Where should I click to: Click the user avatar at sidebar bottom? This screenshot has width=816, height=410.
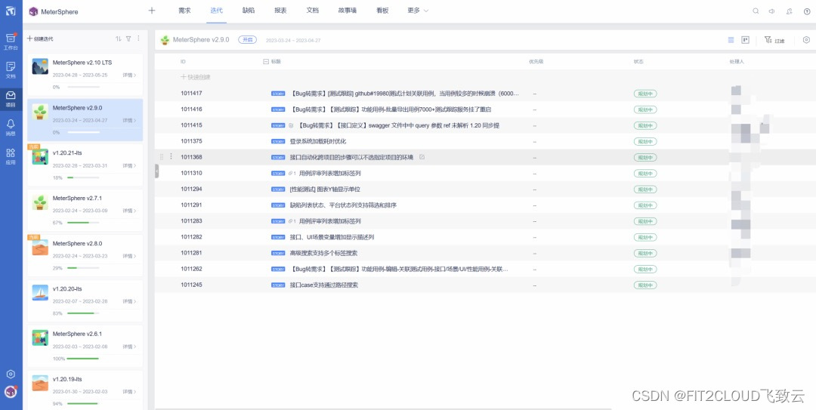click(11, 392)
